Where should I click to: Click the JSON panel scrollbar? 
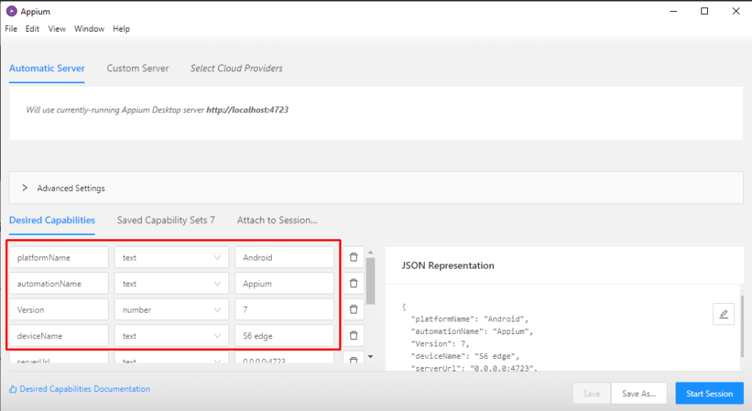point(742,326)
